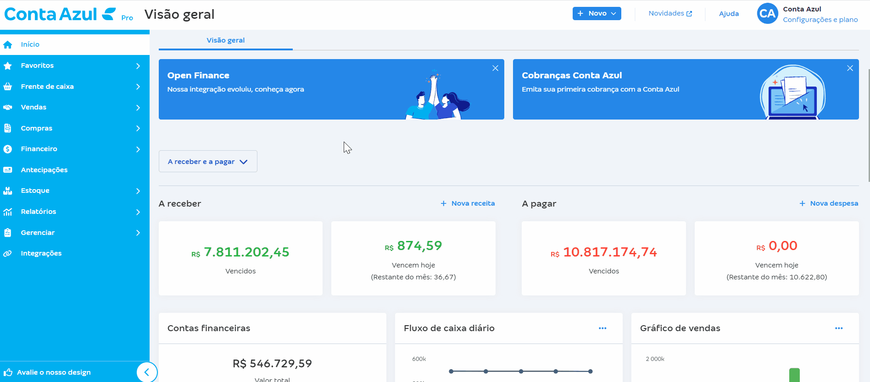The image size is (870, 382).
Task: Click the Favoritos star icon
Action: (x=8, y=65)
